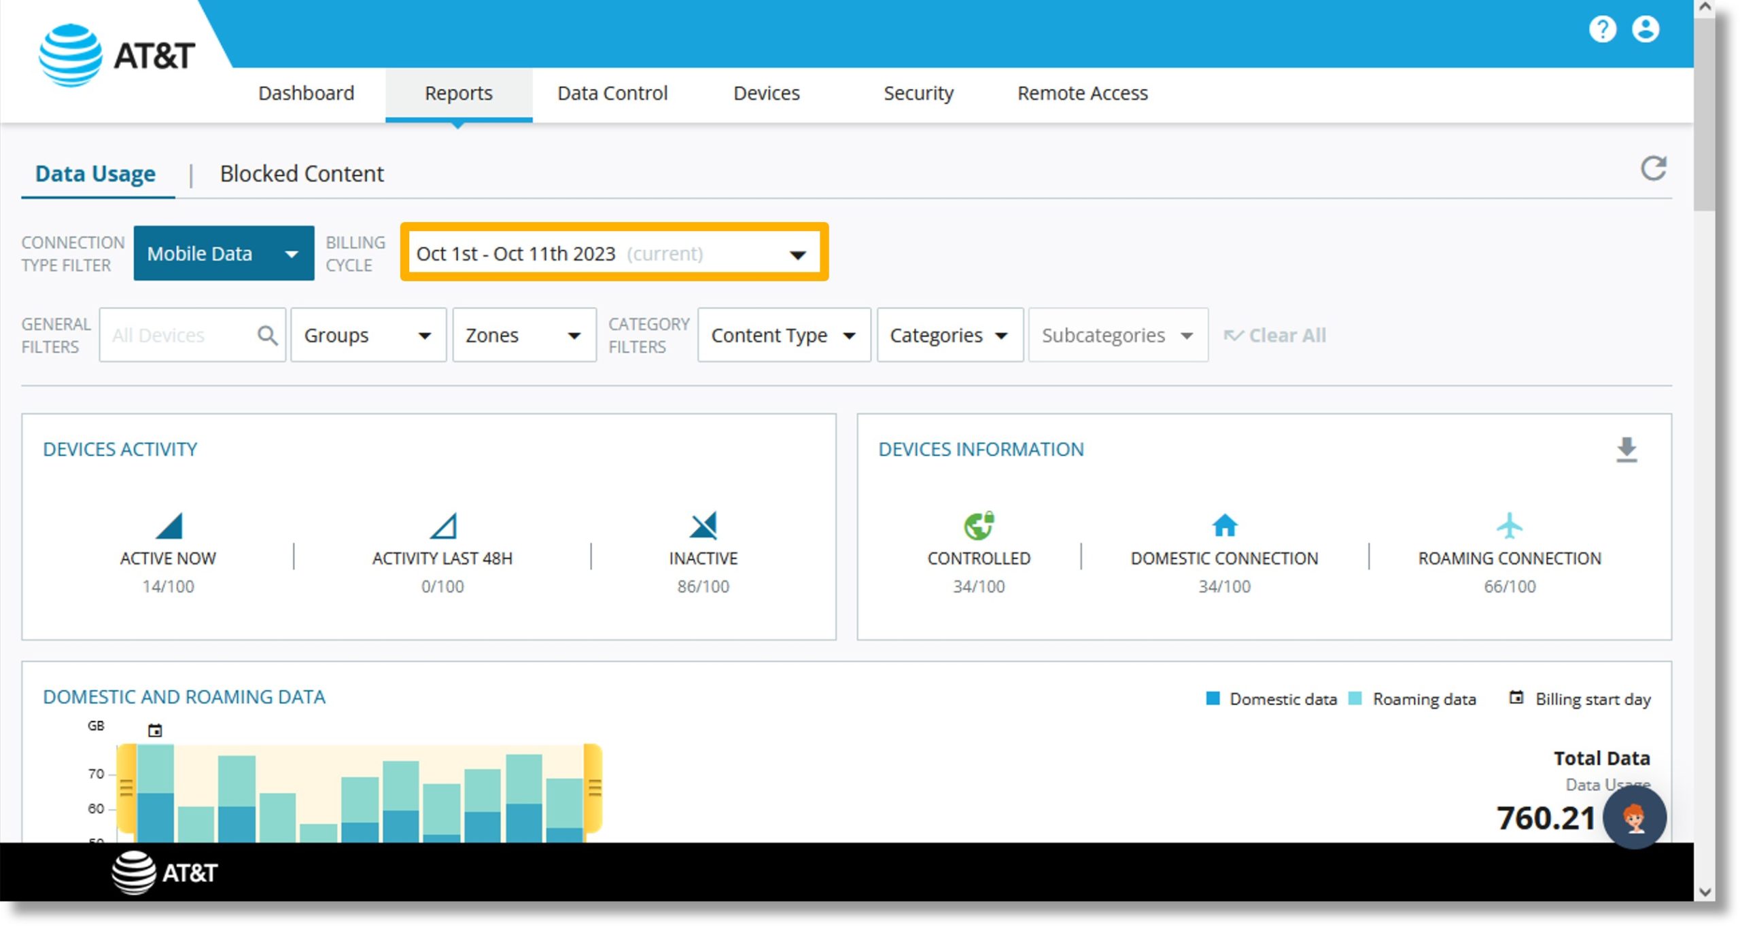Click the scrollbar down arrow
This screenshot has height=926, width=1740.
pyautogui.click(x=1704, y=892)
